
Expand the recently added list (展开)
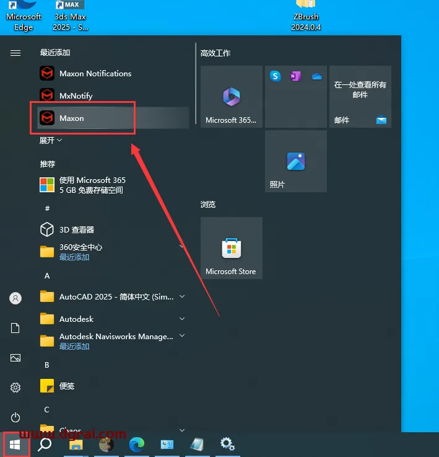coord(51,141)
